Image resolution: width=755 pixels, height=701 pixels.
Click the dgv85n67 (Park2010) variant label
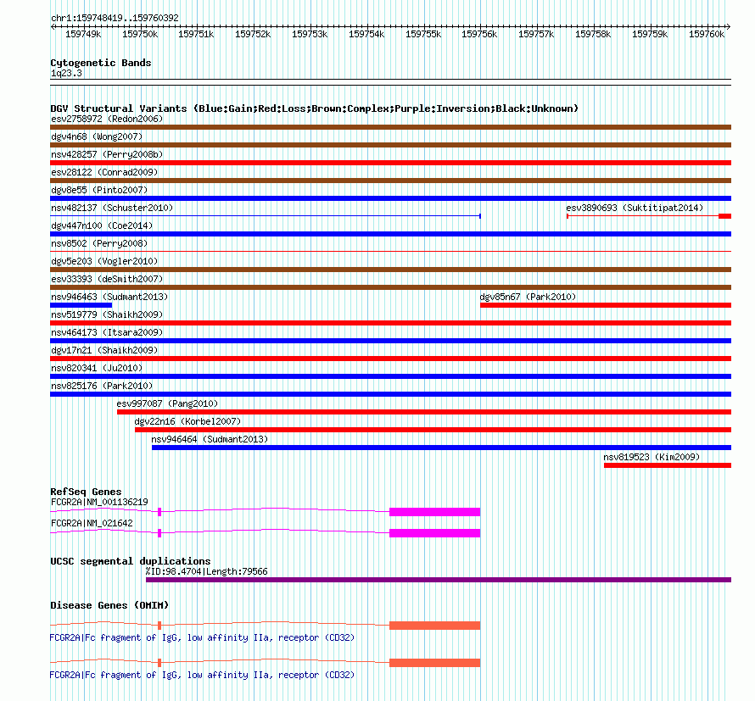click(x=528, y=297)
